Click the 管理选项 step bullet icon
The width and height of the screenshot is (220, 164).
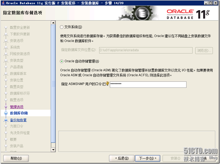point(6,107)
